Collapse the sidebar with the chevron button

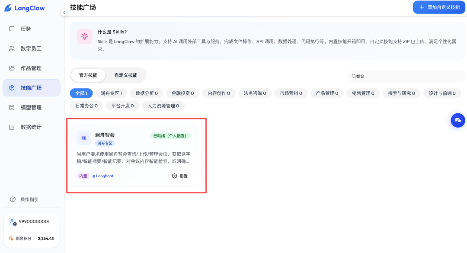pyautogui.click(x=64, y=13)
